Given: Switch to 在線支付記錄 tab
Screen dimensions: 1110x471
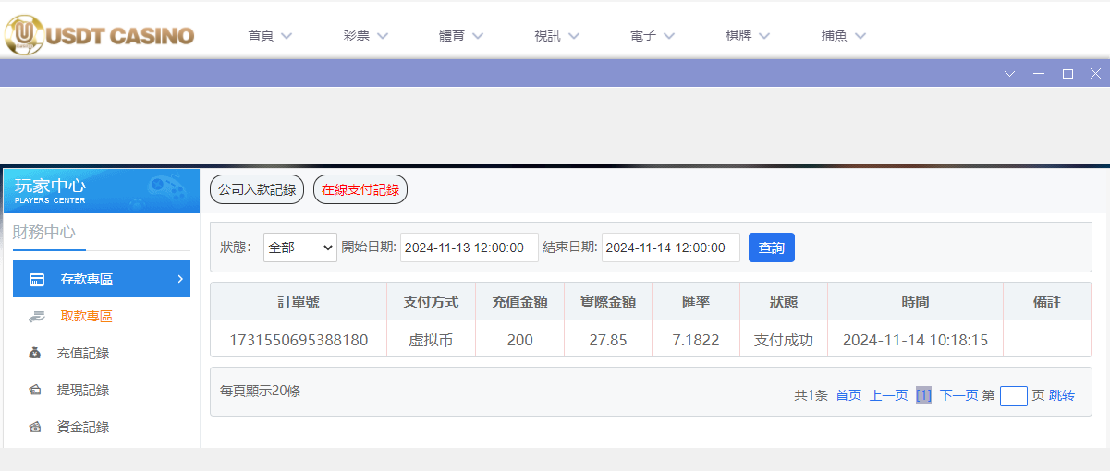Looking at the screenshot, I should point(360,190).
